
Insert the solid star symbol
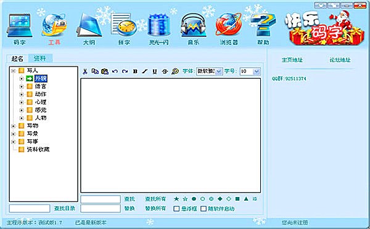176,199
